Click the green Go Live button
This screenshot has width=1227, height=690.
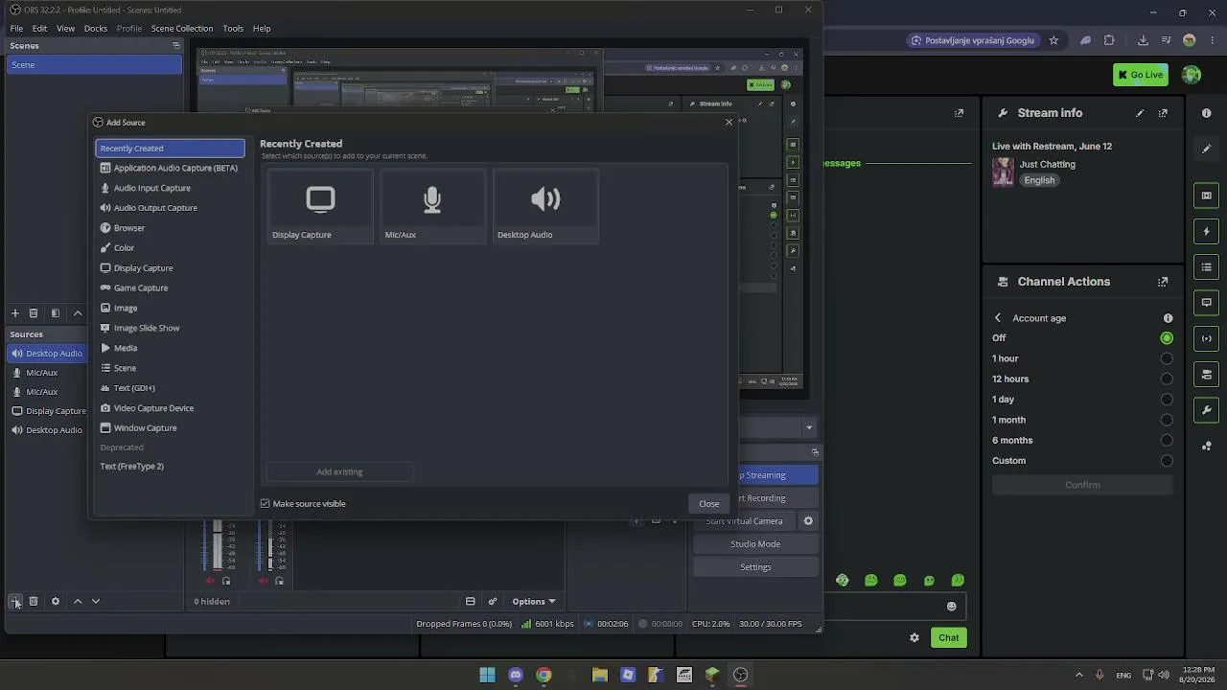pos(1140,75)
